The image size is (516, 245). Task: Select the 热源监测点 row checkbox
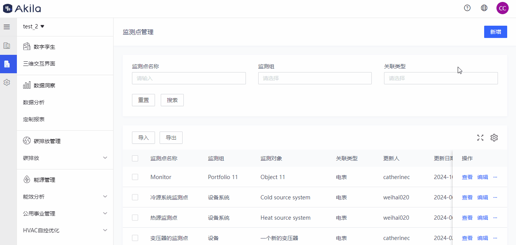point(135,218)
